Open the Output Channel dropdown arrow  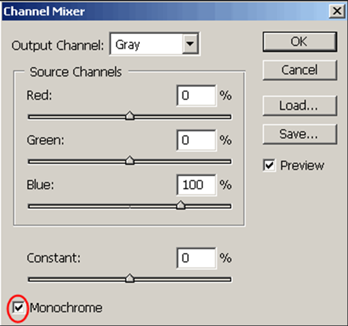point(190,44)
